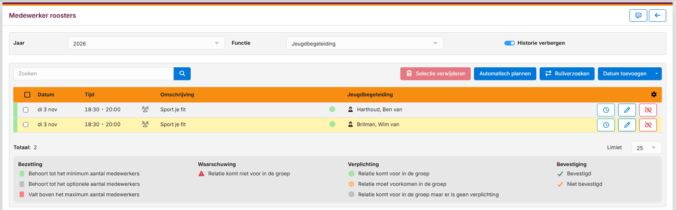Check the select-all header checkbox

point(27,94)
